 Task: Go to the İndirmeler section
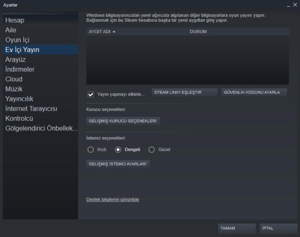click(x=19, y=69)
